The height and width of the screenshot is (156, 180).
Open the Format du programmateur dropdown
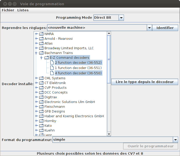point(176,140)
